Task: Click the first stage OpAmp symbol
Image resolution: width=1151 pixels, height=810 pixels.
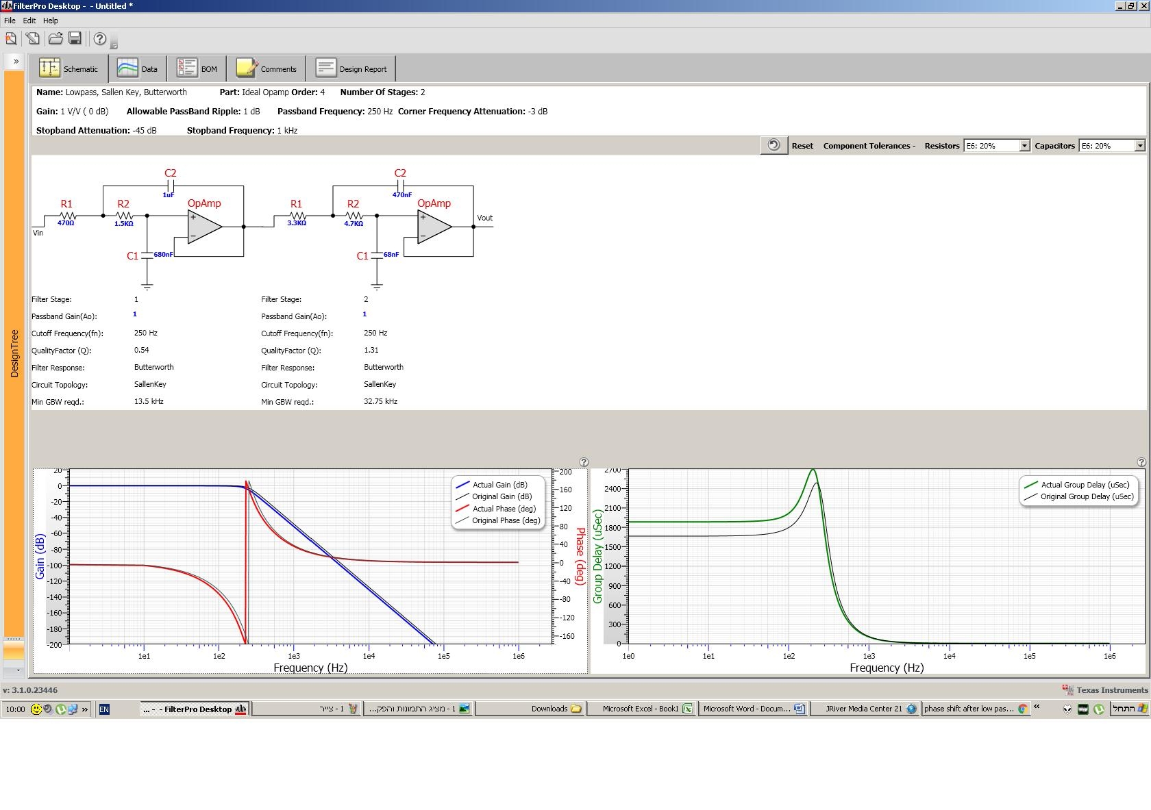Action: point(205,227)
